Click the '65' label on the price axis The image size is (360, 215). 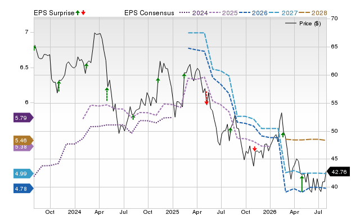pyautogui.click(x=335, y=47)
